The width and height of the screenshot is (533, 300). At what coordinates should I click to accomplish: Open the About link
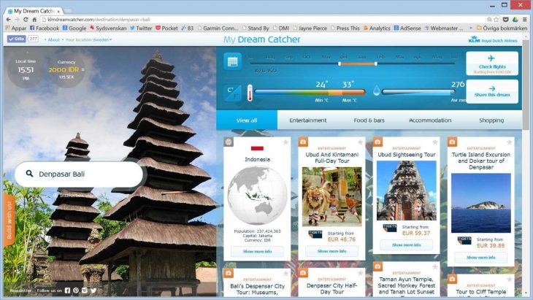tap(54, 39)
